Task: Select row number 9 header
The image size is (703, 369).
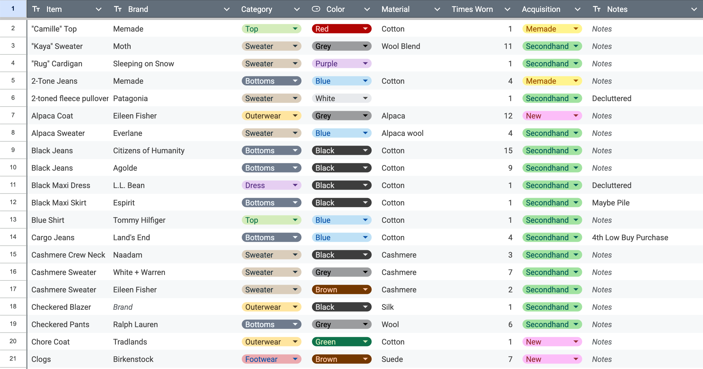Action: pyautogui.click(x=13, y=150)
